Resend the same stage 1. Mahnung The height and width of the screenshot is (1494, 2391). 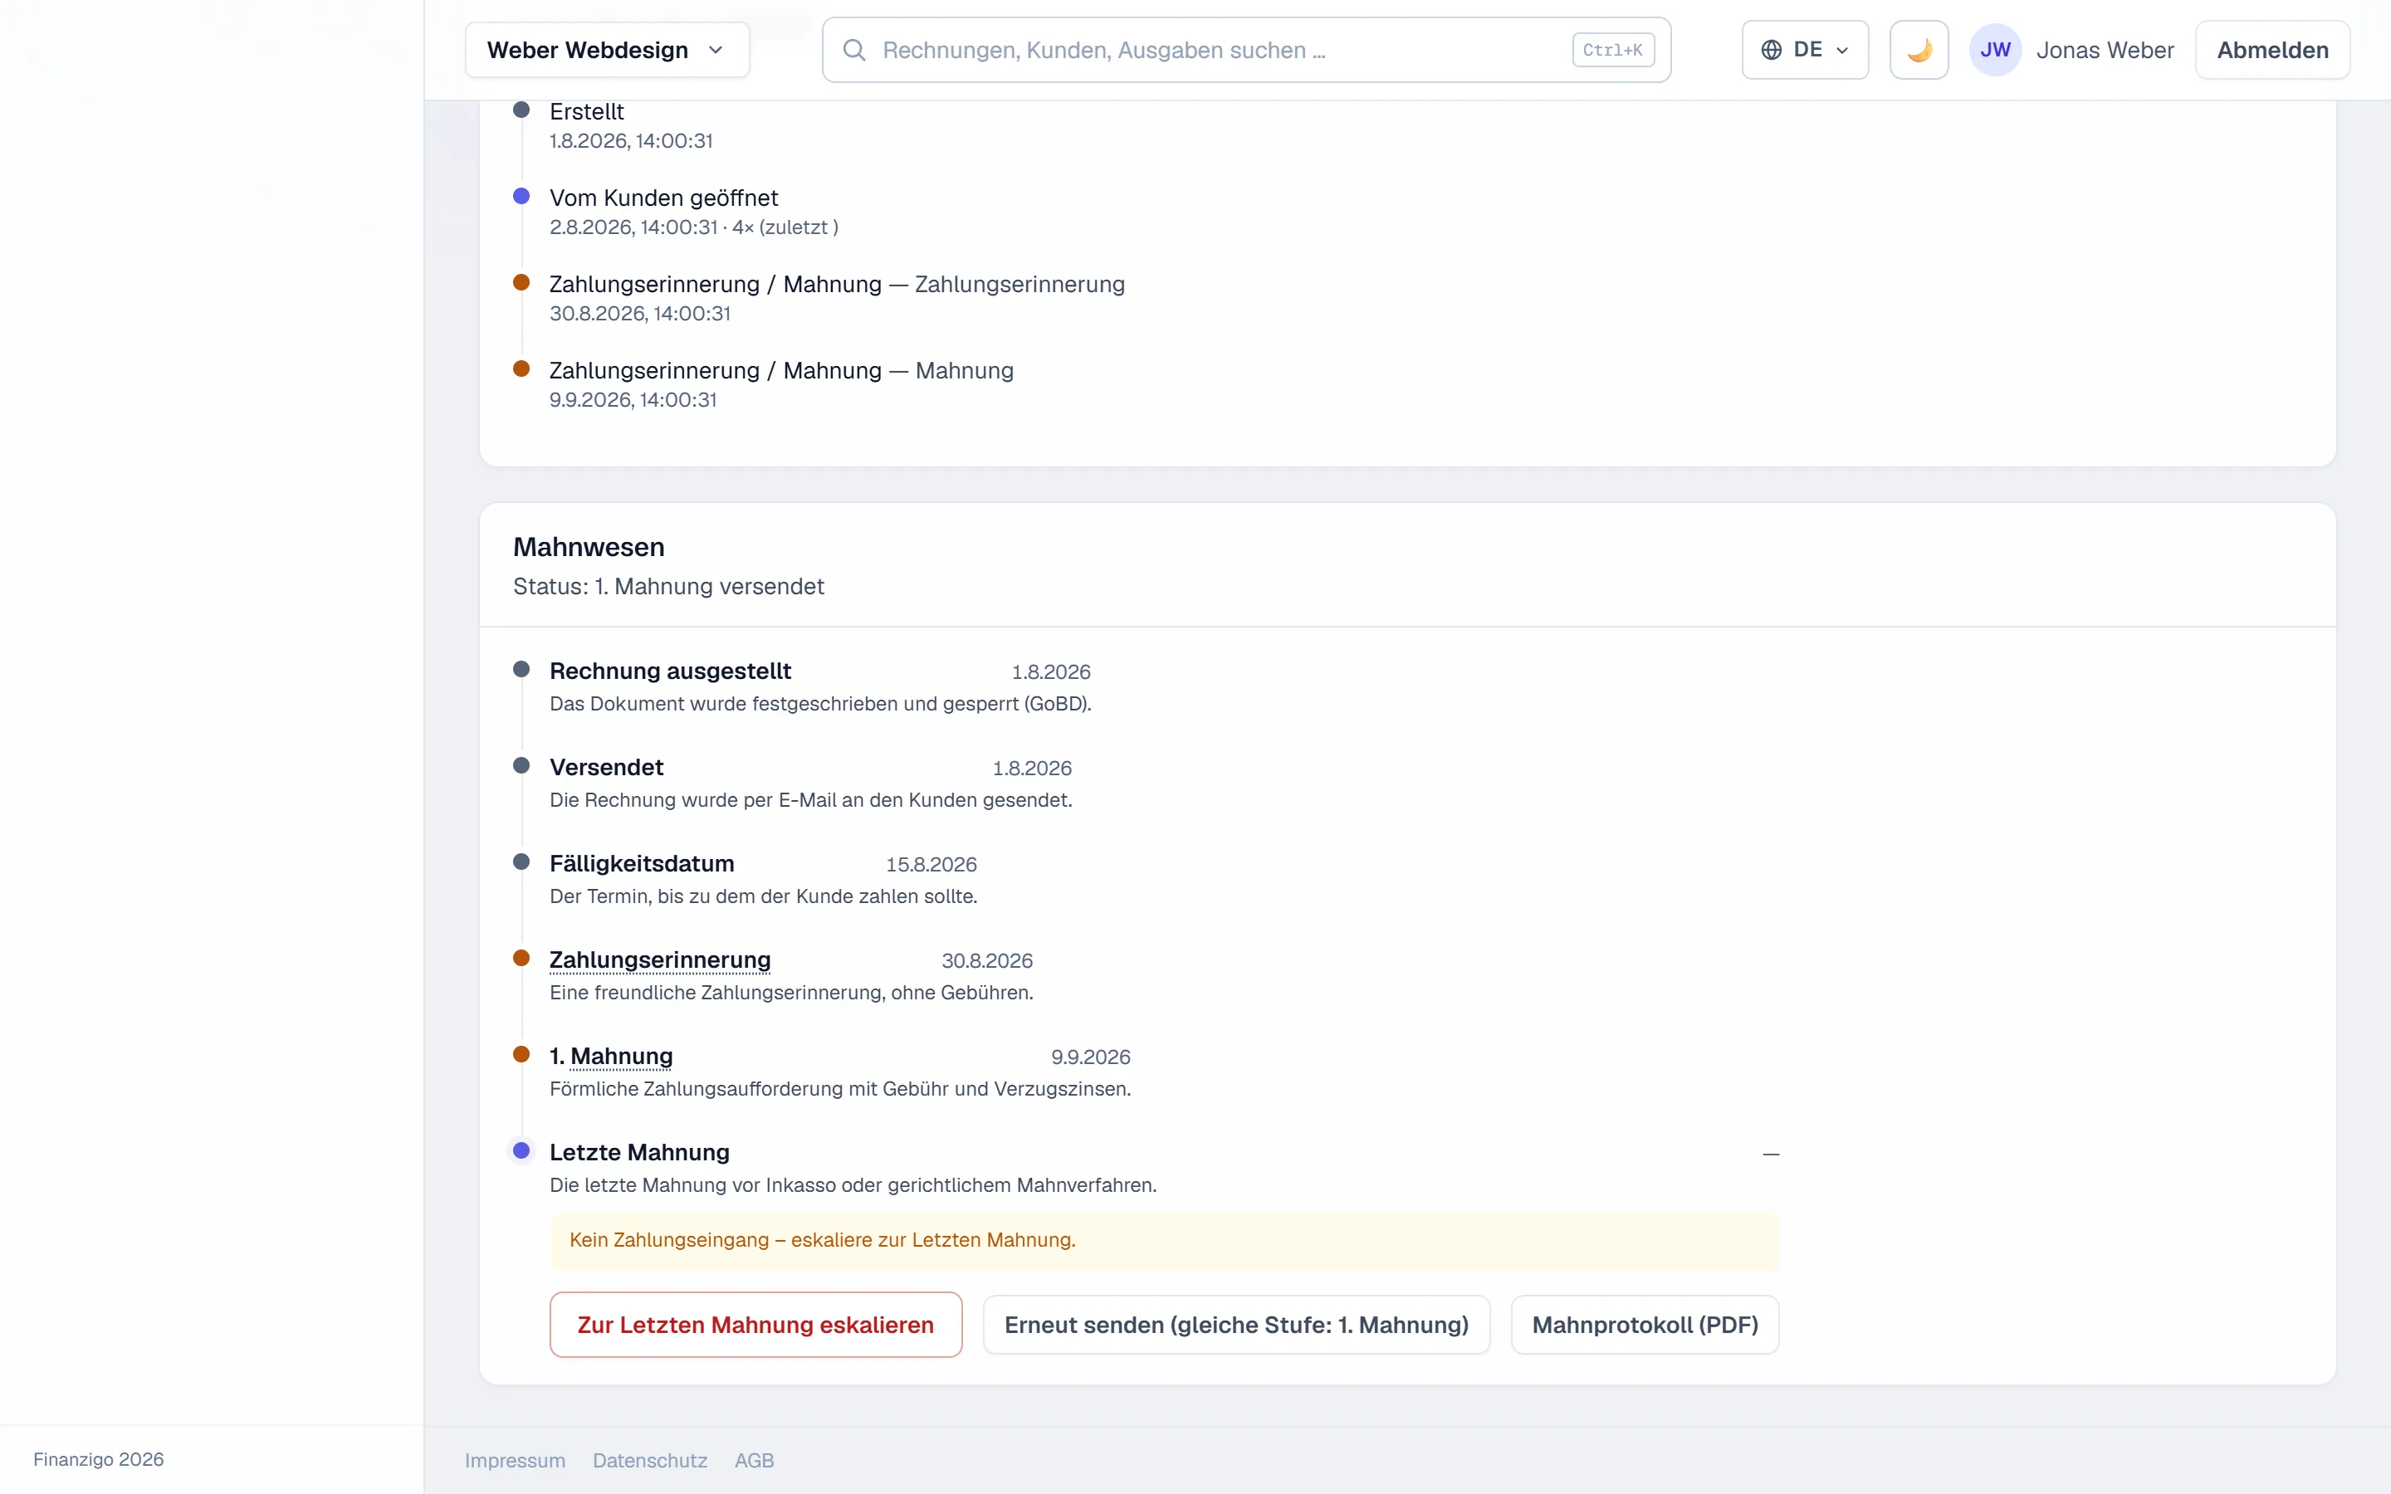point(1236,1324)
